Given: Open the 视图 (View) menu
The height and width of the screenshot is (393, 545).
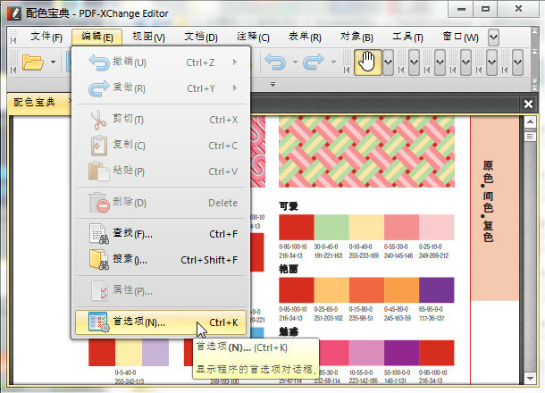Looking at the screenshot, I should [x=147, y=37].
